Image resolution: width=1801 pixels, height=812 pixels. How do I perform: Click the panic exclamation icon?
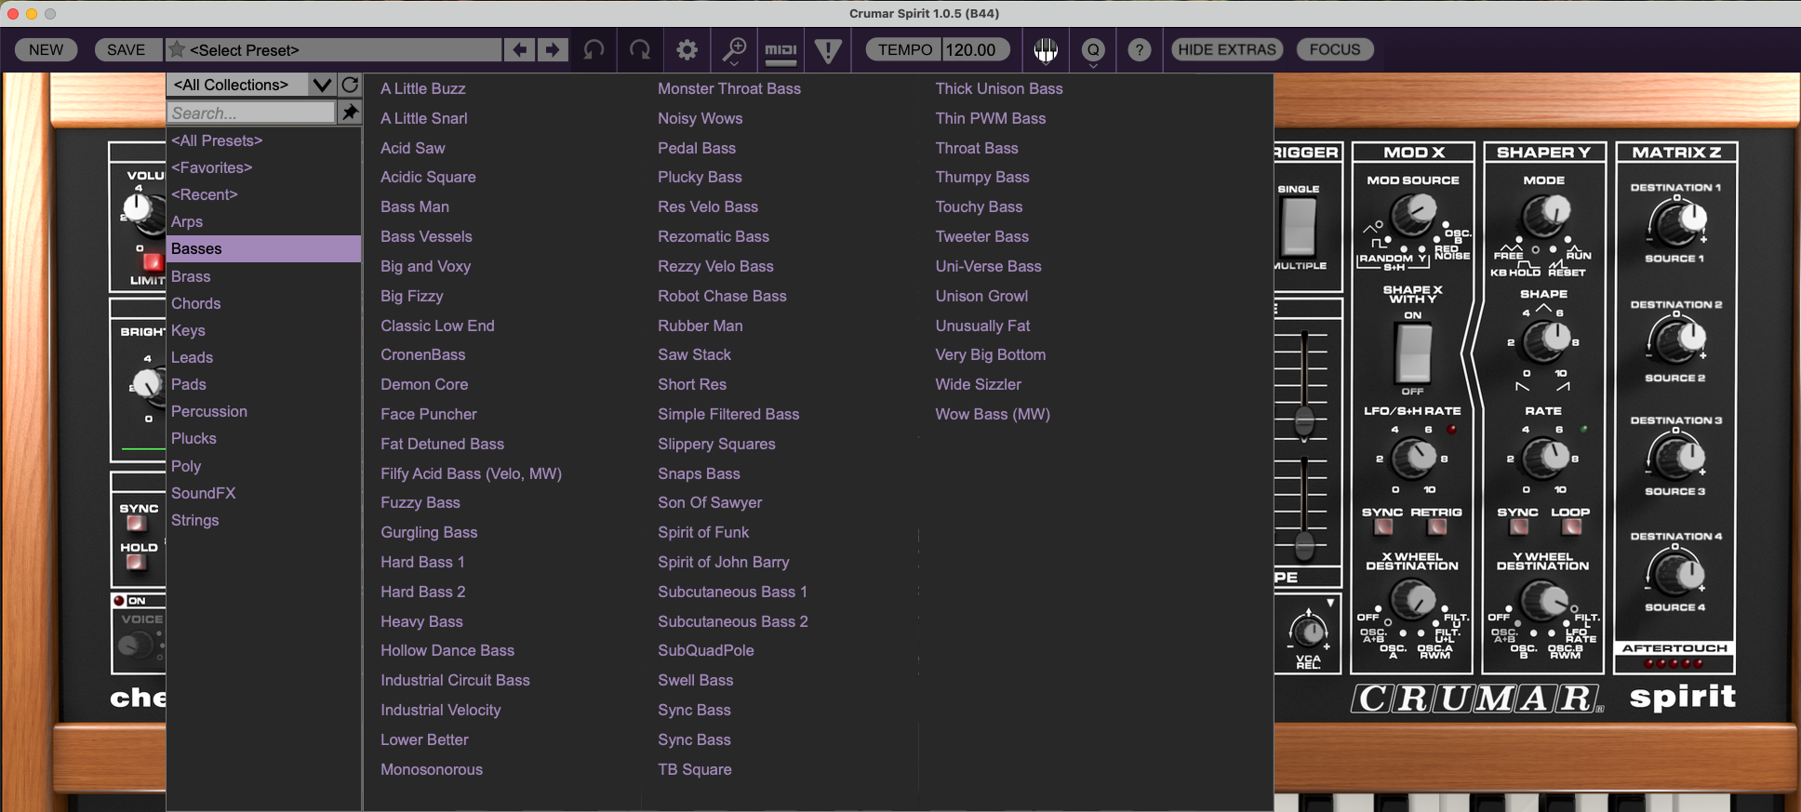click(828, 50)
